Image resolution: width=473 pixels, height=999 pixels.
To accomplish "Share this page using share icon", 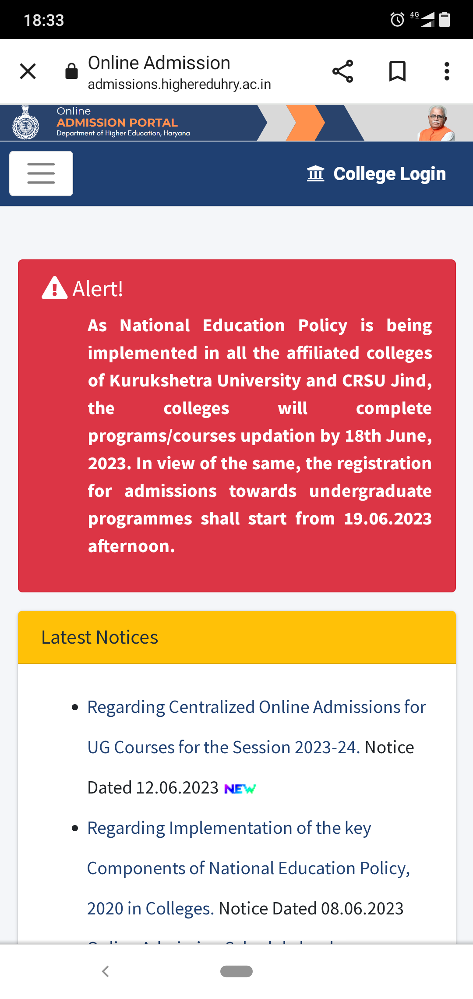I will click(342, 71).
